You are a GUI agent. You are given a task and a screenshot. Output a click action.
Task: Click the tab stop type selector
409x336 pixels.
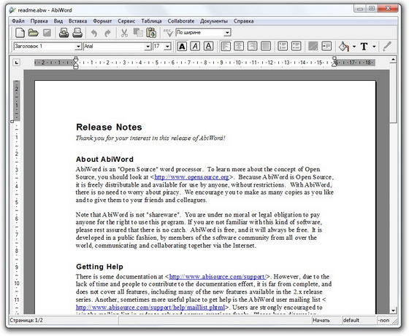(x=16, y=63)
